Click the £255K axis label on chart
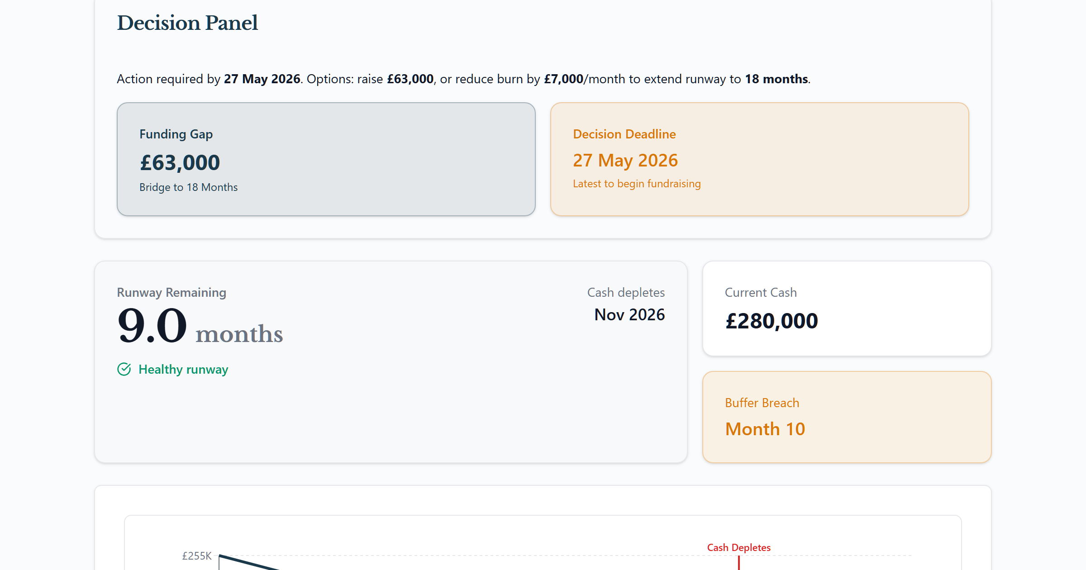Screen dimensions: 1086x570 [x=197, y=556]
